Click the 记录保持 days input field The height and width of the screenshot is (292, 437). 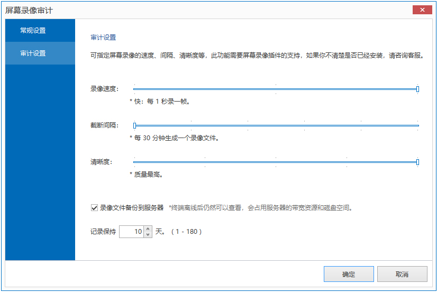click(131, 232)
